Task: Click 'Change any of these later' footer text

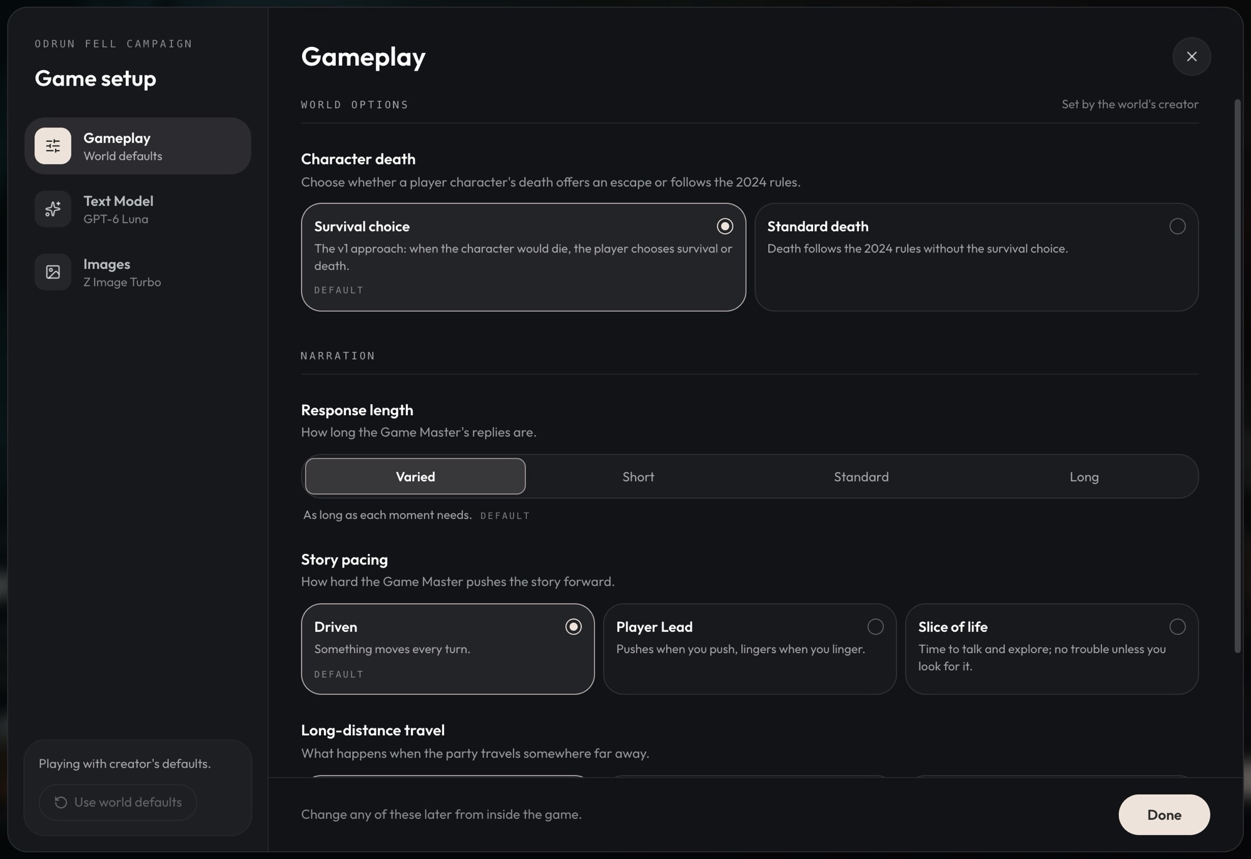Action: click(441, 815)
